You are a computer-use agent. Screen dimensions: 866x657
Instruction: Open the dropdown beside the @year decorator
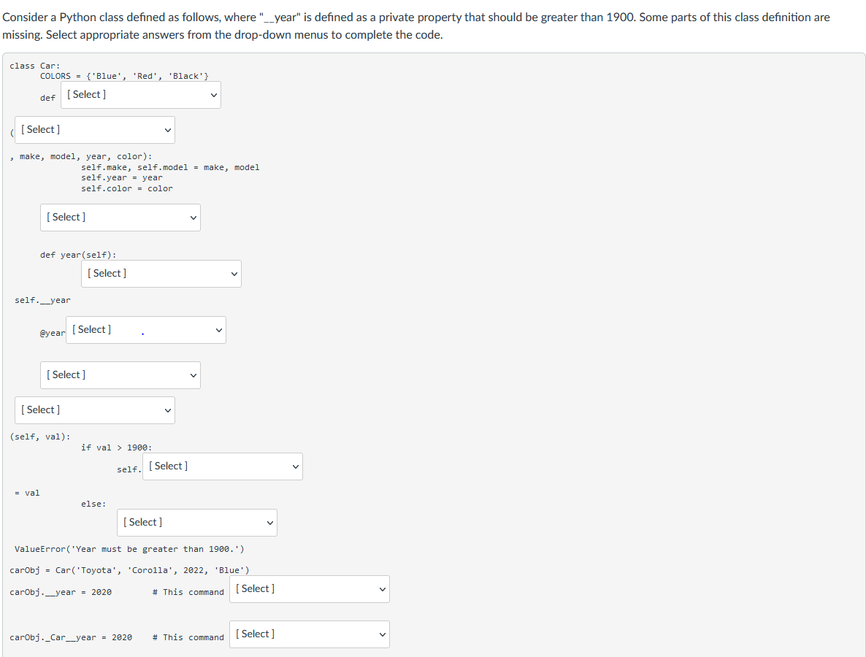tap(146, 330)
